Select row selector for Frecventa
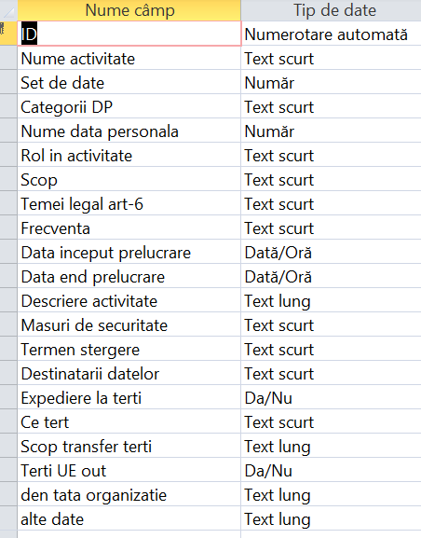This screenshot has height=538, width=421. pyautogui.click(x=8, y=228)
